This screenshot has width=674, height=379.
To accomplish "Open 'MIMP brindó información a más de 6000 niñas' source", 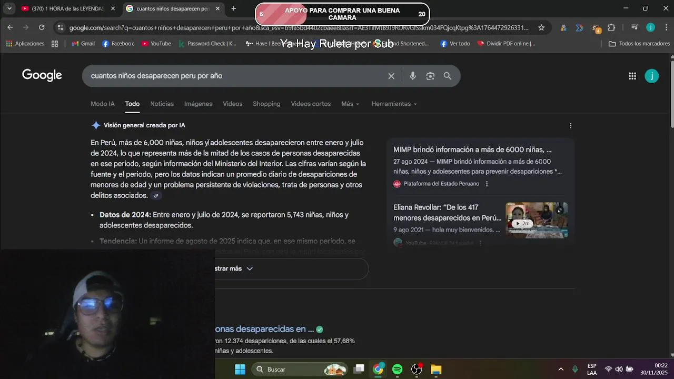I will coord(472,150).
